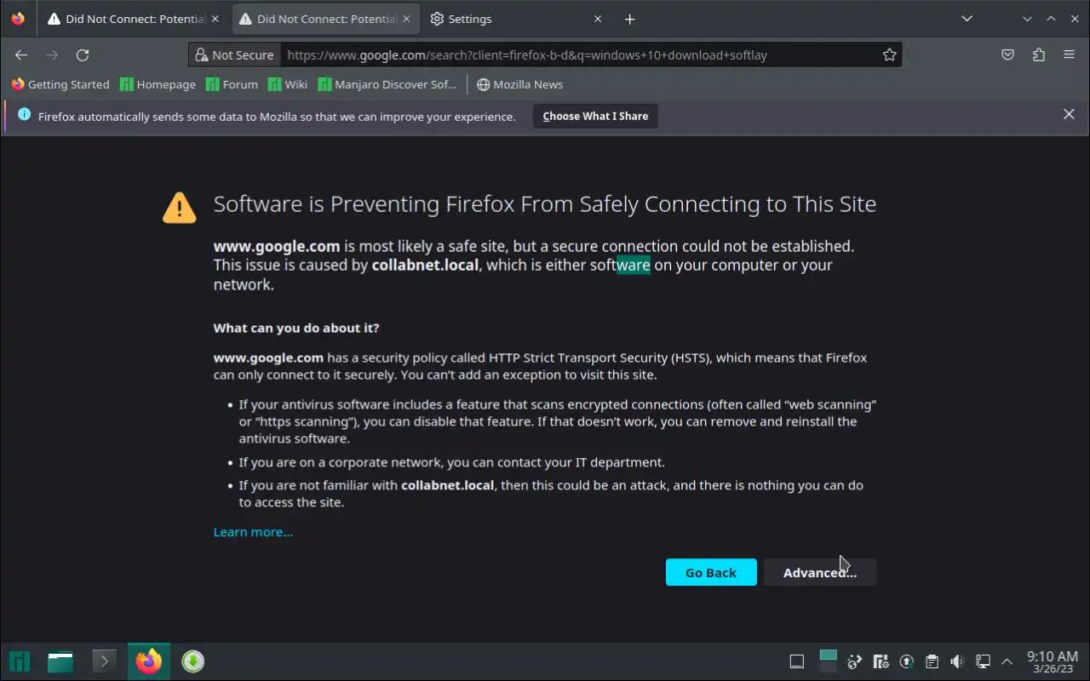
Task: Open the Manjaro Discover Software bookmark
Action: (387, 84)
